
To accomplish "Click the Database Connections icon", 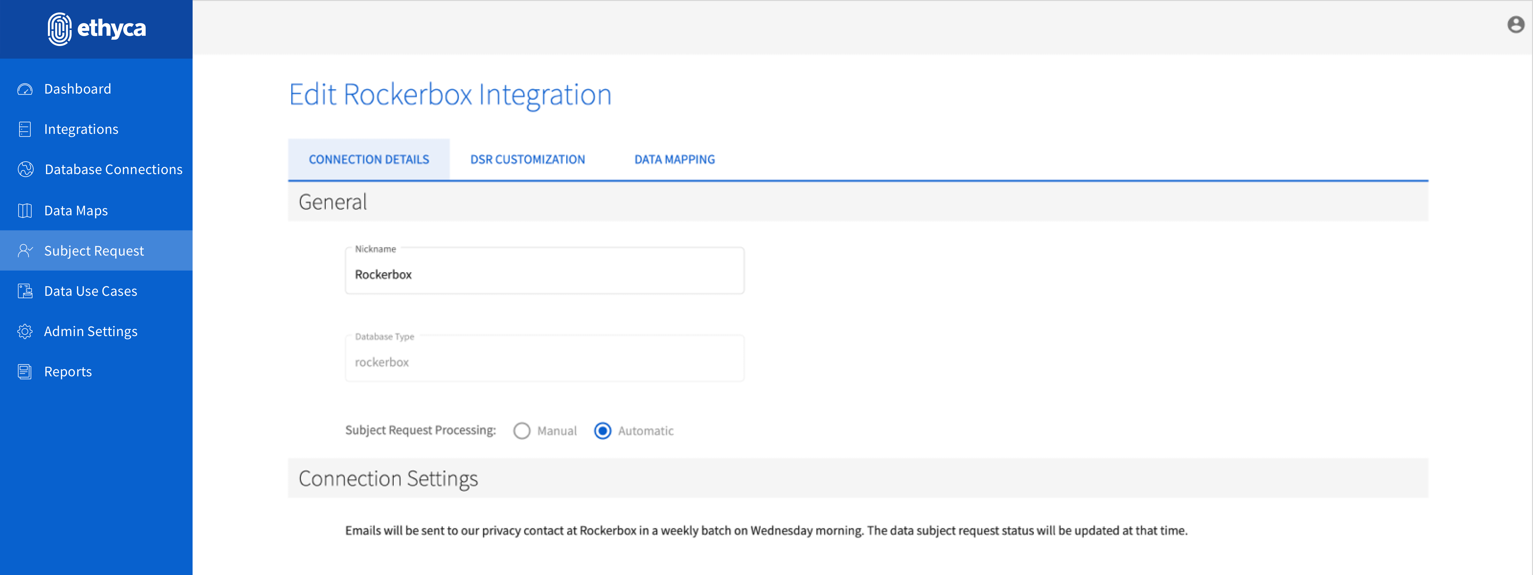I will 26,170.
